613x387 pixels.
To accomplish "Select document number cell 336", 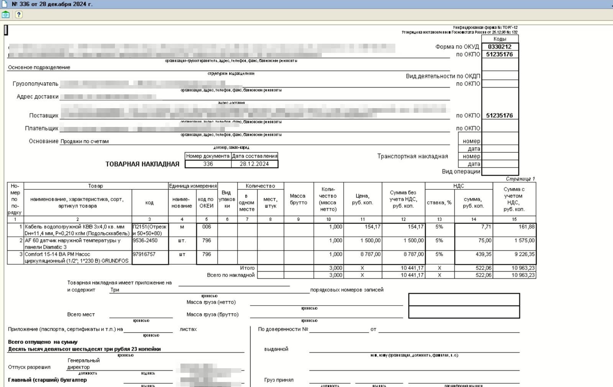I will (208, 164).
